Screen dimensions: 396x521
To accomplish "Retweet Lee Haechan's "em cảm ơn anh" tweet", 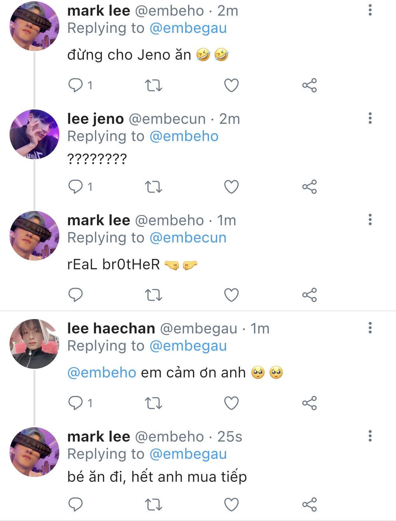I will [x=153, y=403].
